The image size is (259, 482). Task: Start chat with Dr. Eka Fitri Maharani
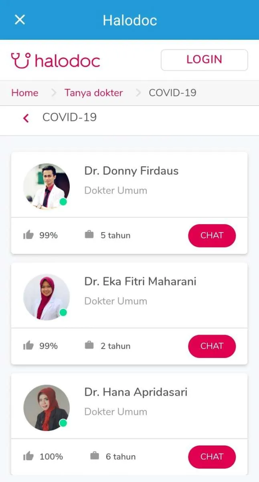click(212, 346)
